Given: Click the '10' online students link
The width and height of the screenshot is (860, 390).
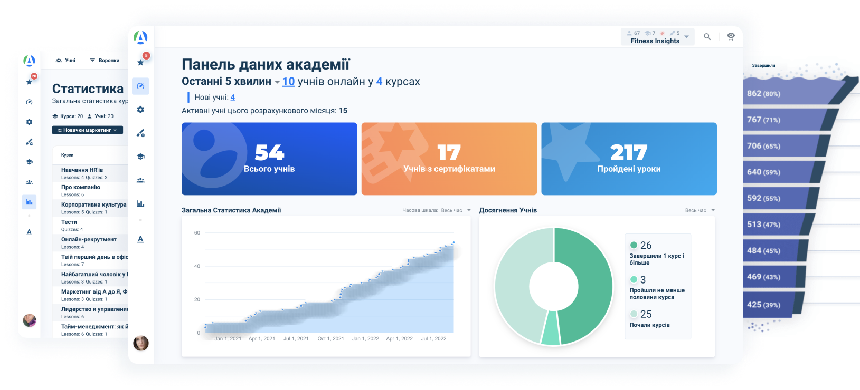Looking at the screenshot, I should coord(288,82).
